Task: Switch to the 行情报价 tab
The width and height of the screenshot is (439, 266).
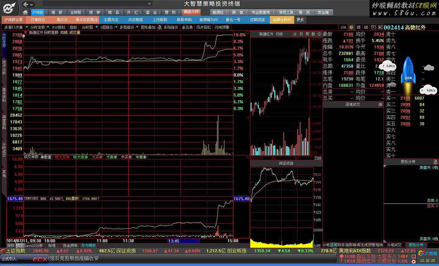Action: 38,20
